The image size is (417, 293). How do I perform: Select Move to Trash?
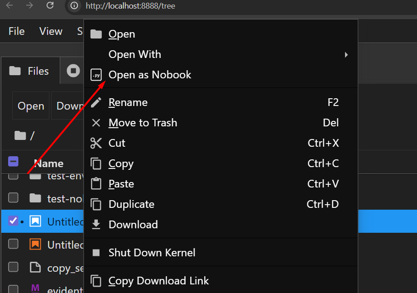(221, 123)
